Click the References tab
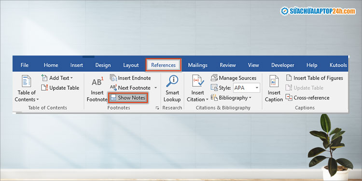Screen dimensions: 362x181 tap(163, 65)
